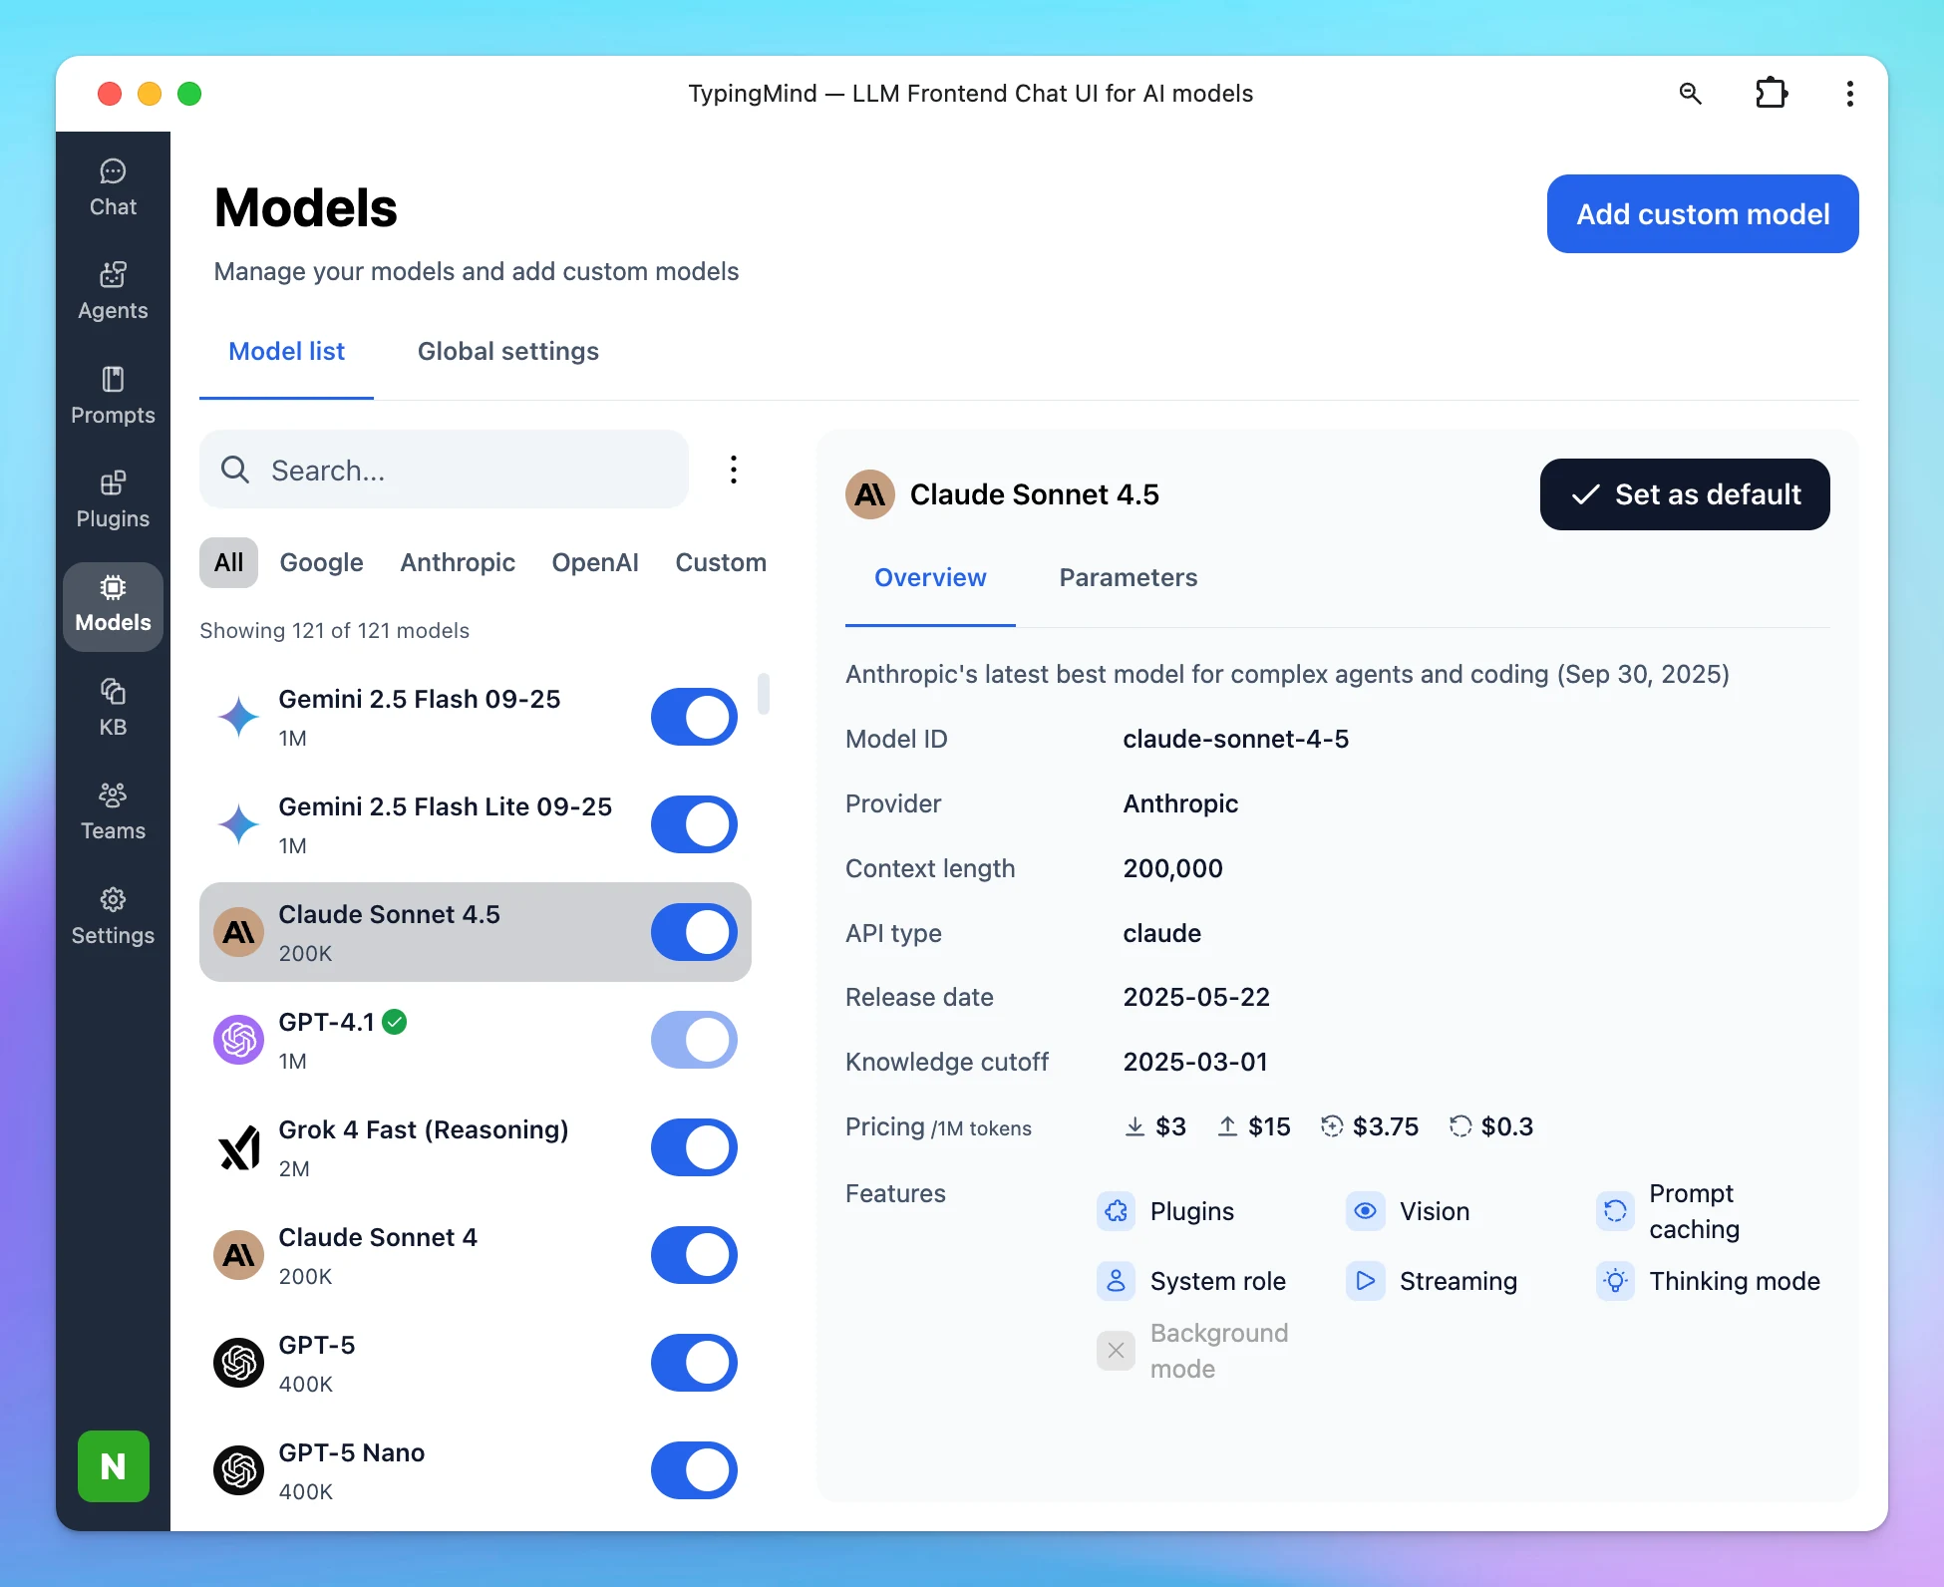Open the Prompts library icon
This screenshot has height=1587, width=1944.
pyautogui.click(x=113, y=380)
